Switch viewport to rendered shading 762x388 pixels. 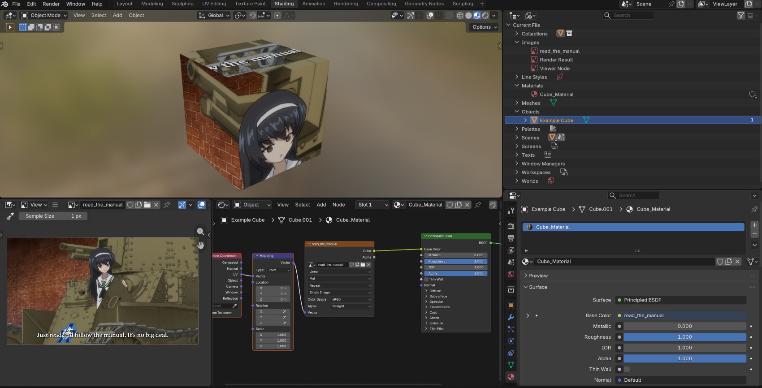485,15
